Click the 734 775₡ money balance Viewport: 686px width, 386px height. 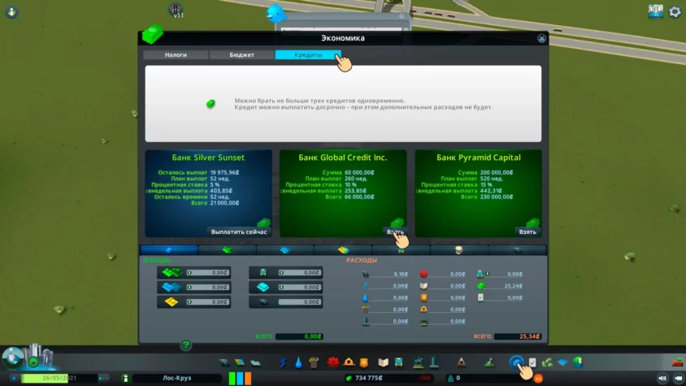(x=368, y=378)
